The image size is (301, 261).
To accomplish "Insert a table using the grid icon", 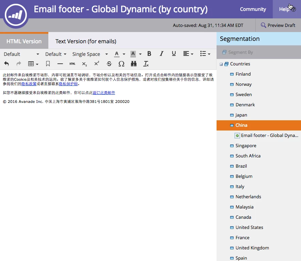I will tap(31, 64).
